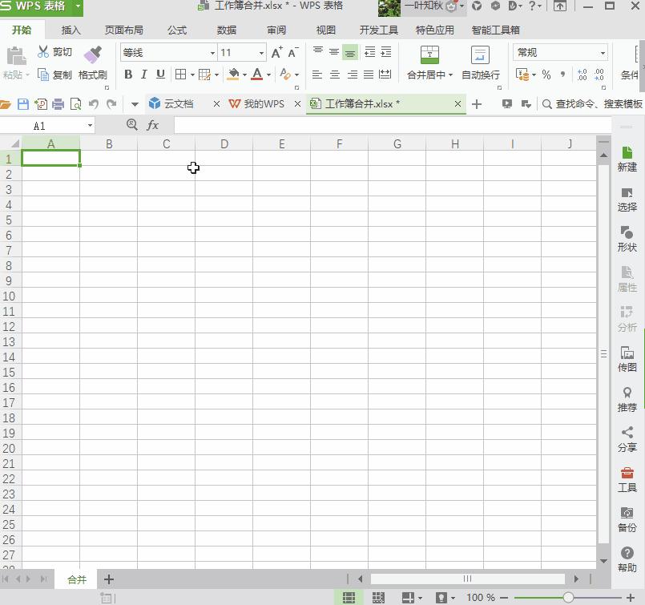Open the font name dropdown 等线
The image size is (645, 605).
tap(210, 52)
